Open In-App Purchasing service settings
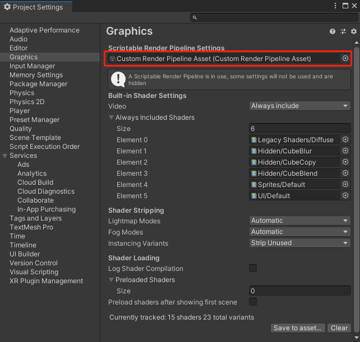Image resolution: width=360 pixels, height=342 pixels. [x=47, y=209]
